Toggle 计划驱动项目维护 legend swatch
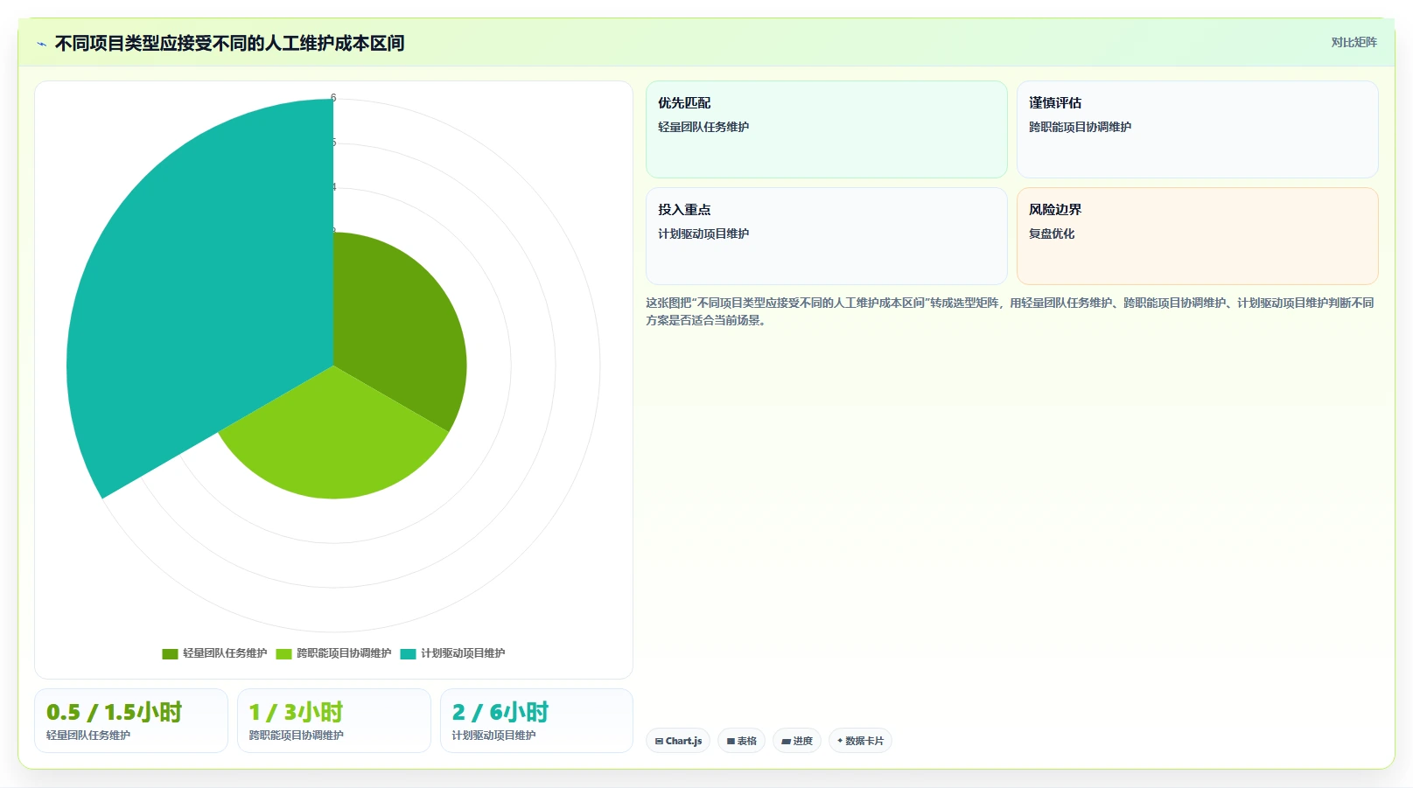This screenshot has height=788, width=1413. pos(408,653)
